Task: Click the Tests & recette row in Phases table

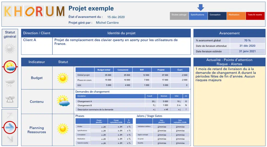Action: (104, 143)
